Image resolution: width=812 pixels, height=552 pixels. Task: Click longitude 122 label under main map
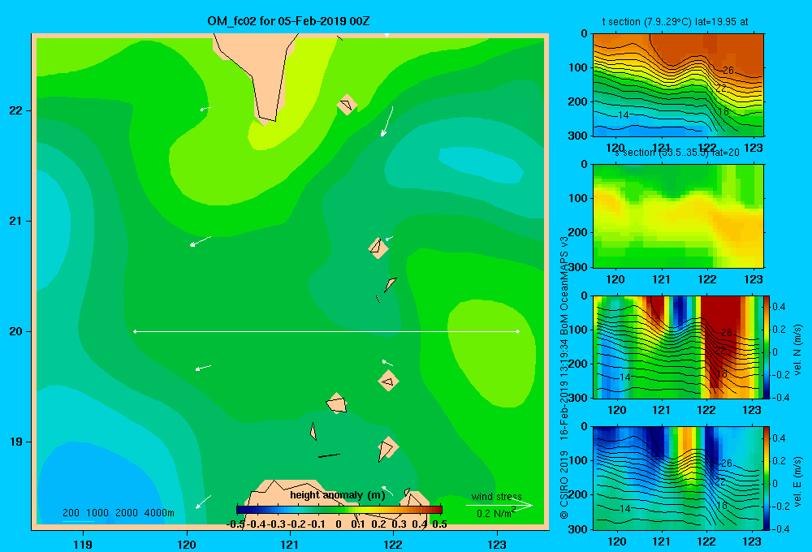point(393,545)
